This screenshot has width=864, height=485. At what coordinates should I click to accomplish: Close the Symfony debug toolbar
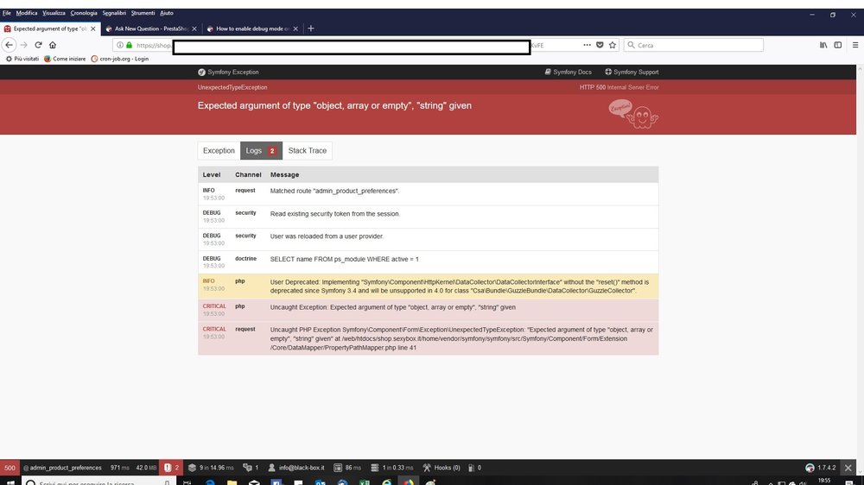point(848,468)
